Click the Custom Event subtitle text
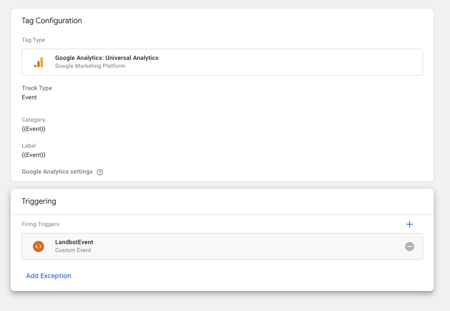The width and height of the screenshot is (450, 311). click(73, 250)
